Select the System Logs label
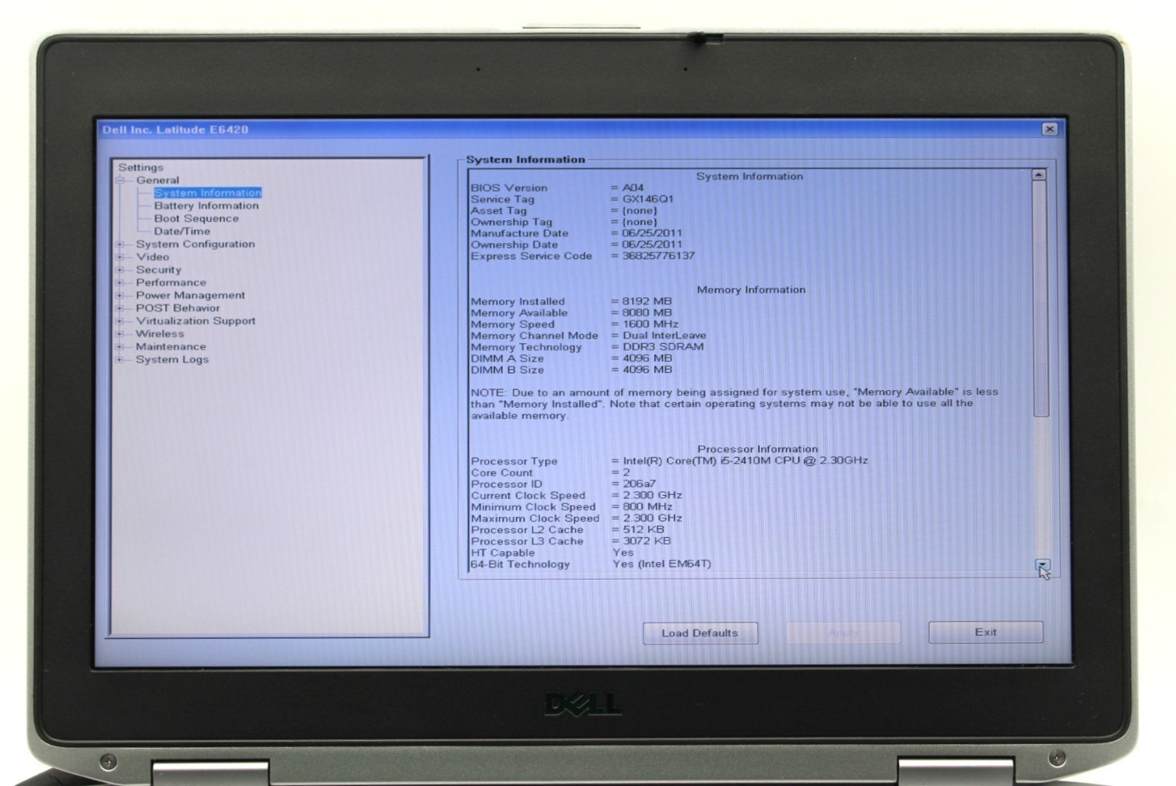Viewport: 1176px width, 786px height. [172, 360]
